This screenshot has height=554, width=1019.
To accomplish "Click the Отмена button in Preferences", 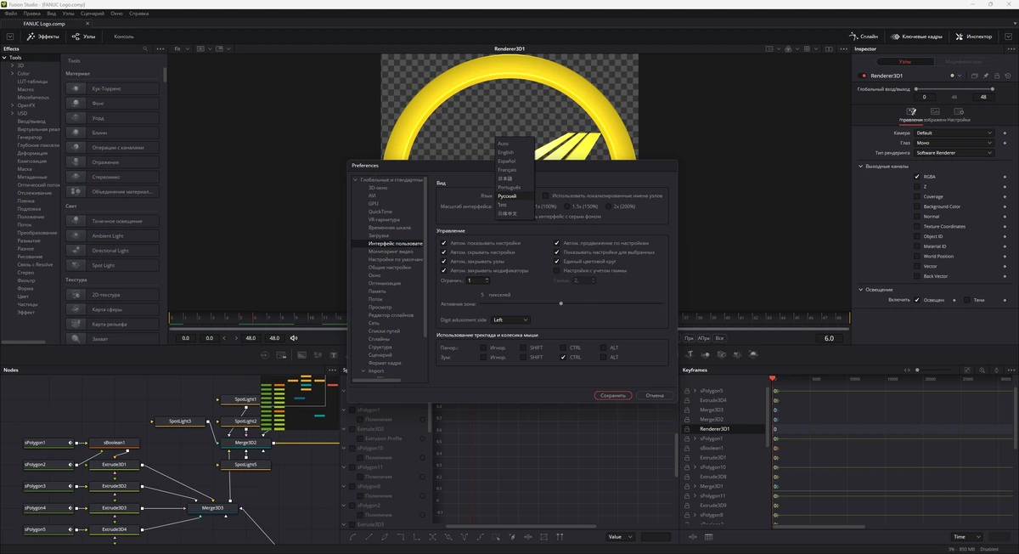I will coord(655,395).
